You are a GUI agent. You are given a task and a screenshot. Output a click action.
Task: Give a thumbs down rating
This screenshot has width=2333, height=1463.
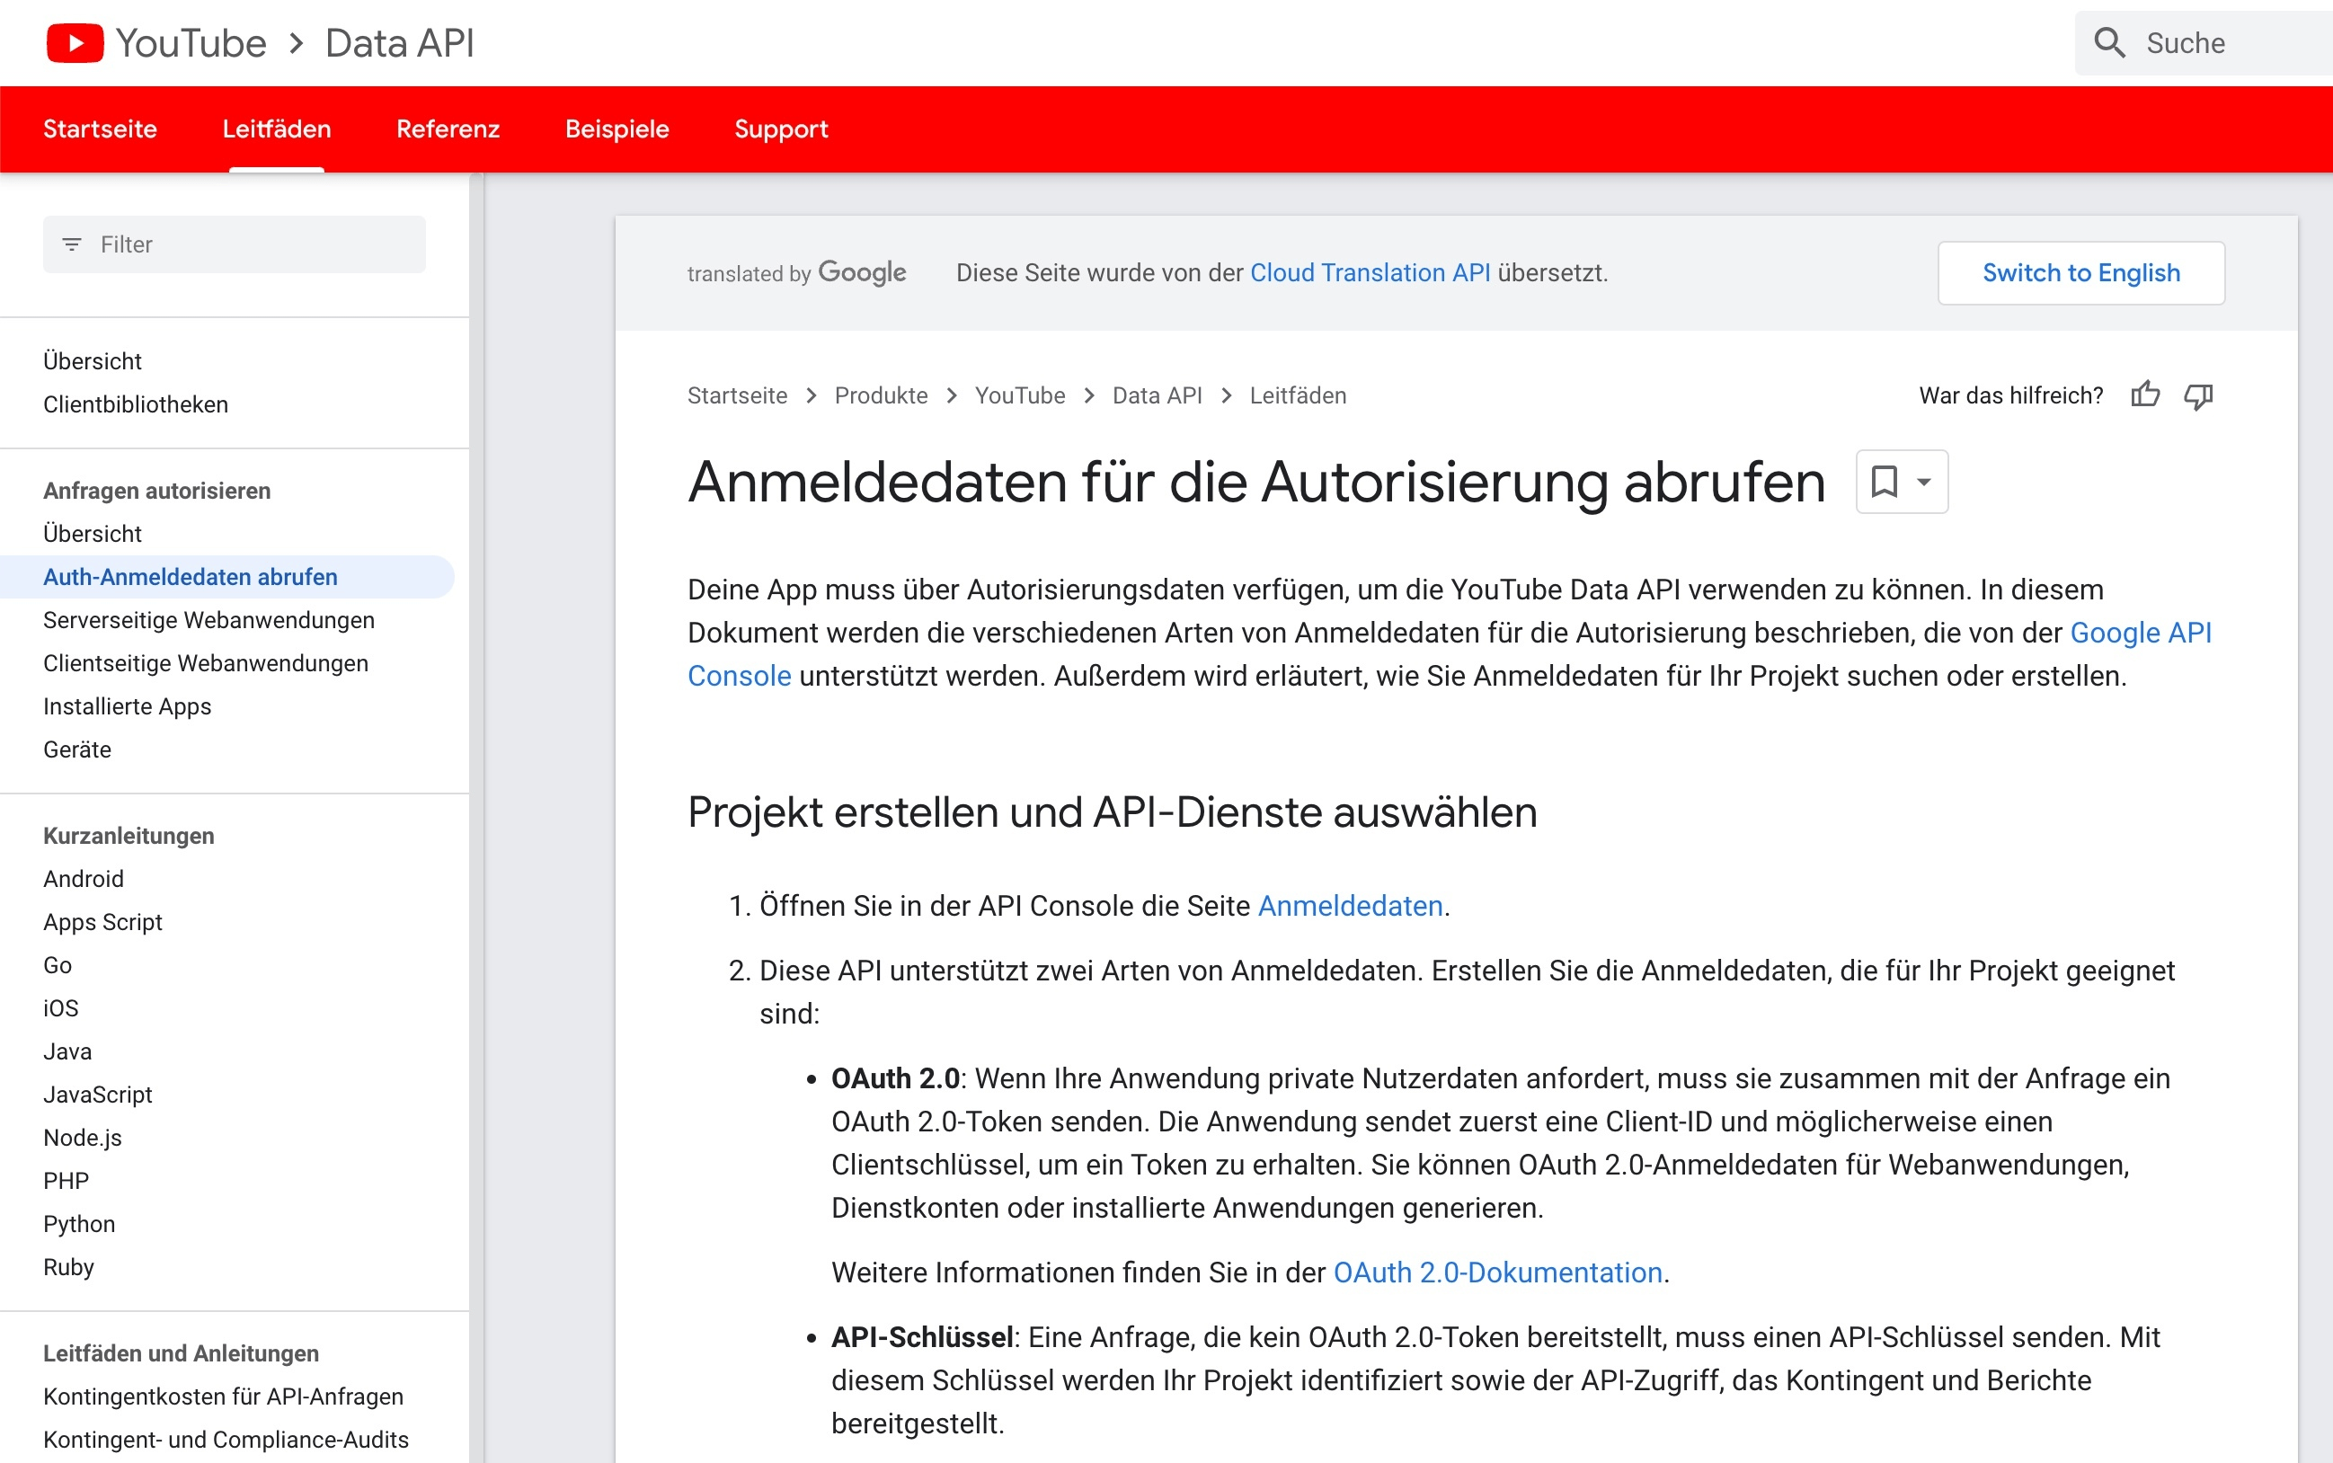pos(2198,395)
